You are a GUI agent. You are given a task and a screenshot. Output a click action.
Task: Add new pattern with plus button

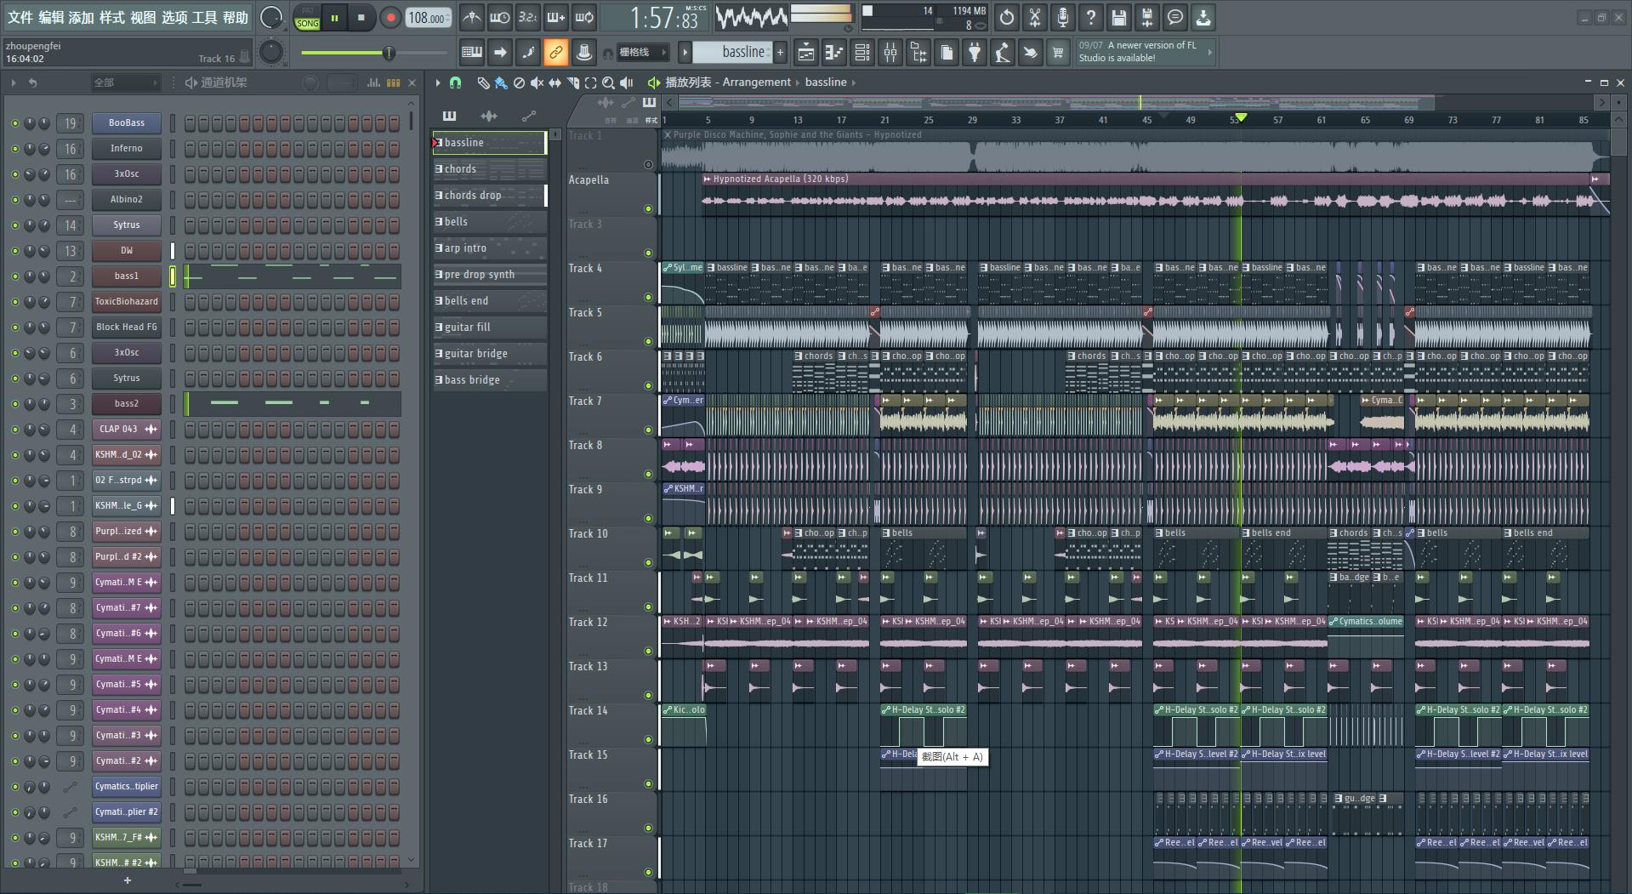pos(780,53)
